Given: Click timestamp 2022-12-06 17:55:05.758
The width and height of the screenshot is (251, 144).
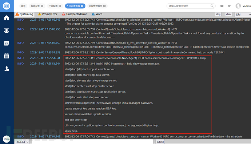Looking at the screenshot, I should (x=45, y=29).
